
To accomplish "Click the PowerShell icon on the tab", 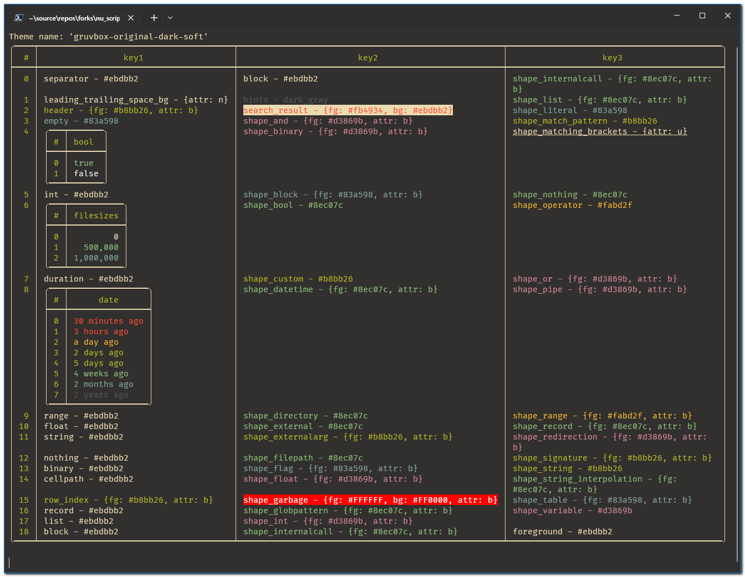I will click(x=18, y=18).
